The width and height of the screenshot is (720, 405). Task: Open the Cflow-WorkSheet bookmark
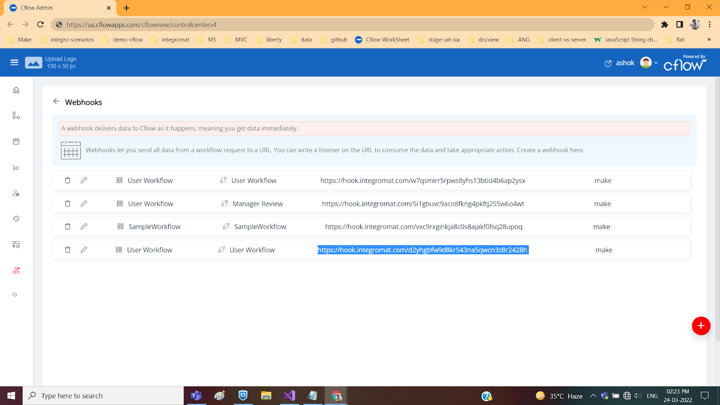coord(382,40)
